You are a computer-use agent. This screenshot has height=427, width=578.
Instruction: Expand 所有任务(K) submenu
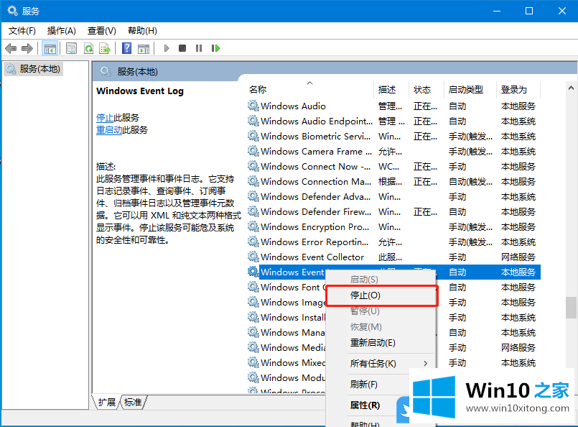click(x=381, y=364)
